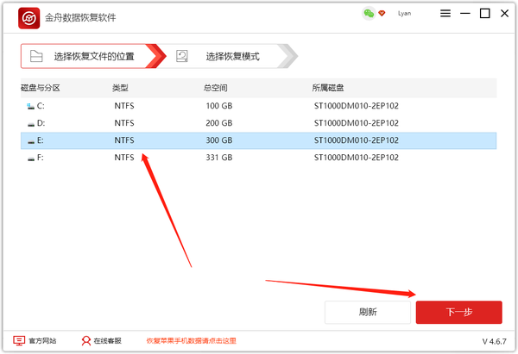Click the 所属磁盘 column header
Screen dimensions: 518x354
(328, 88)
